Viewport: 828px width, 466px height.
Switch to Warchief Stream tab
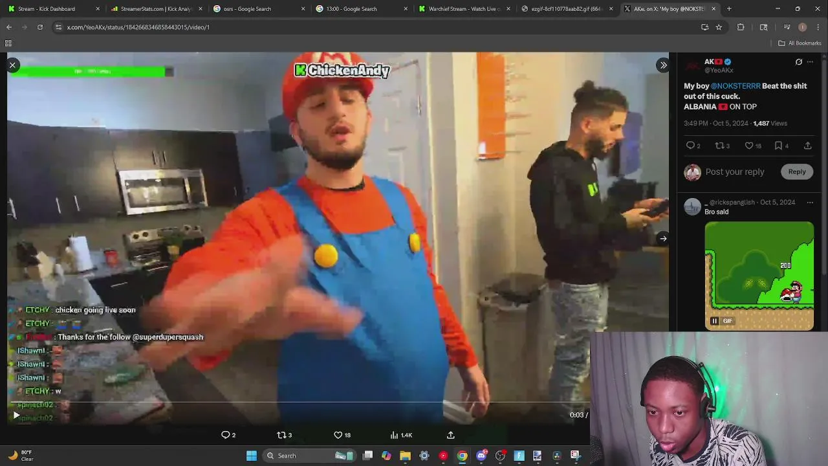[x=464, y=9]
